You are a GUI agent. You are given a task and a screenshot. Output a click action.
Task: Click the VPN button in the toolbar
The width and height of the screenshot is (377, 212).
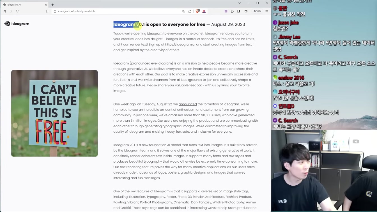[x=257, y=11]
